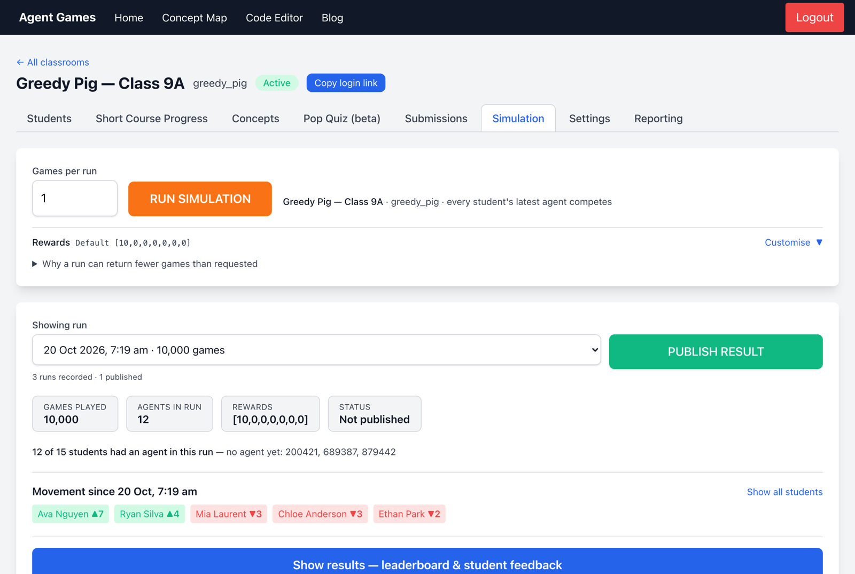Click the Copy login link button
This screenshot has width=855, height=574.
pos(346,83)
